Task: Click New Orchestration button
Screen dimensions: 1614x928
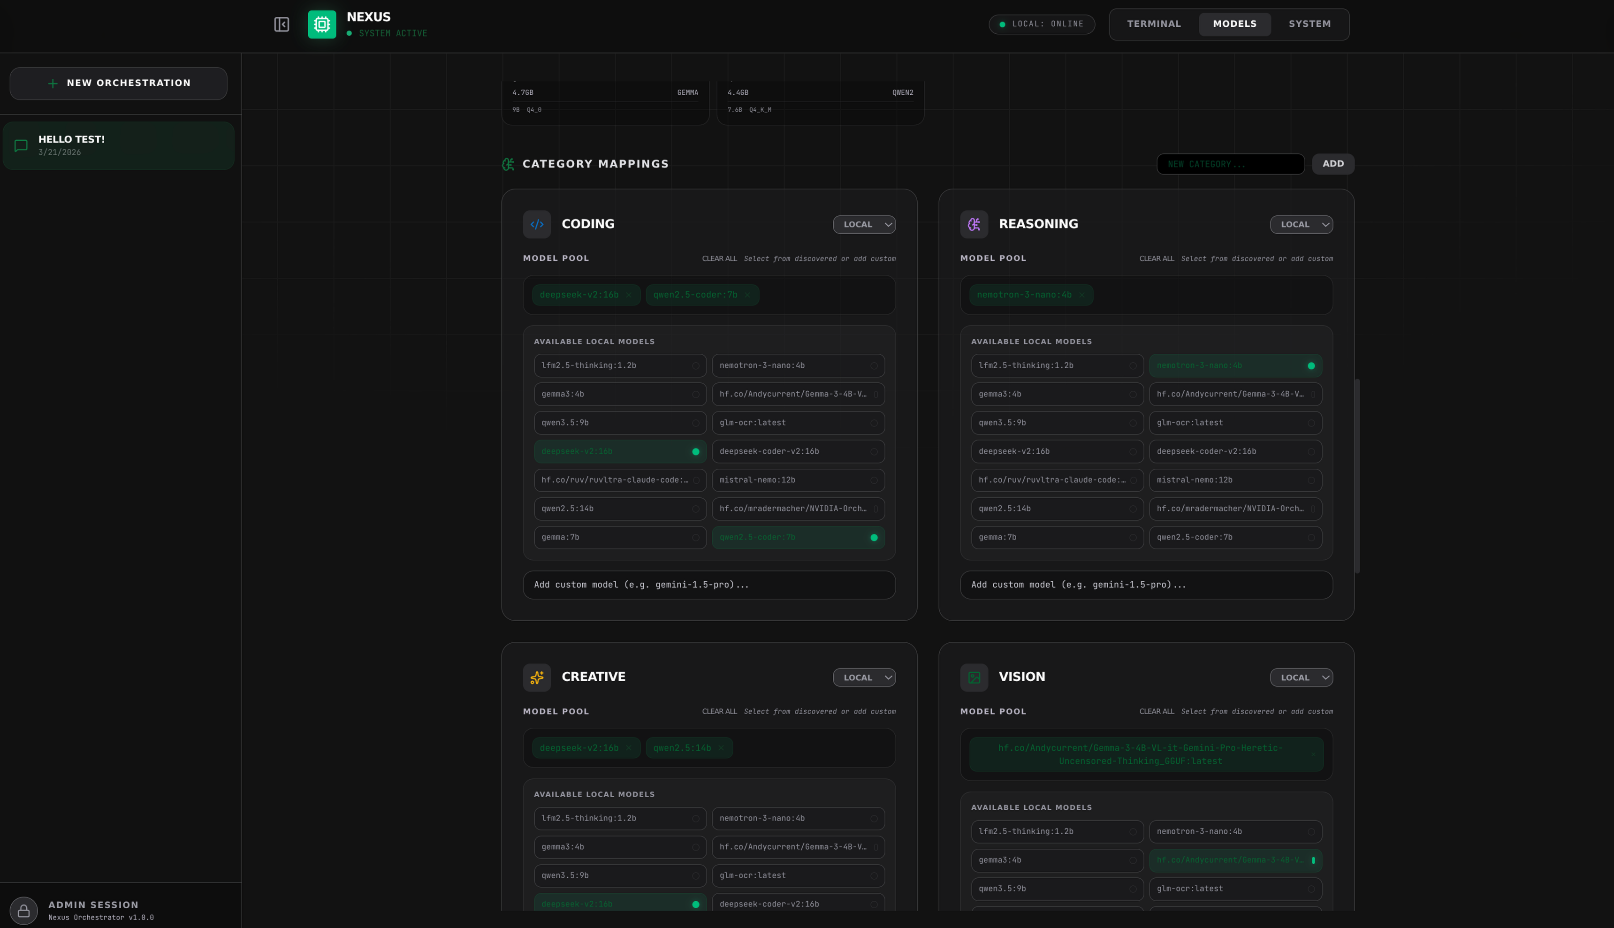Action: pyautogui.click(x=119, y=84)
